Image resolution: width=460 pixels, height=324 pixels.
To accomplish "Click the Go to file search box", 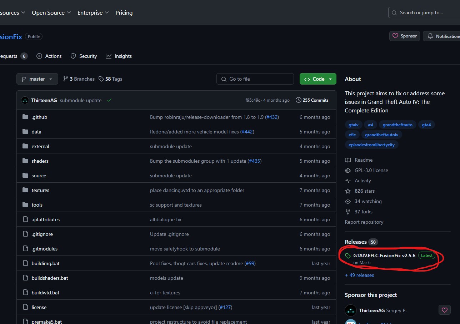I will point(255,79).
